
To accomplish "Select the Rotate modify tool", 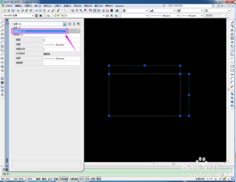I will pyautogui.click(x=232, y=46).
